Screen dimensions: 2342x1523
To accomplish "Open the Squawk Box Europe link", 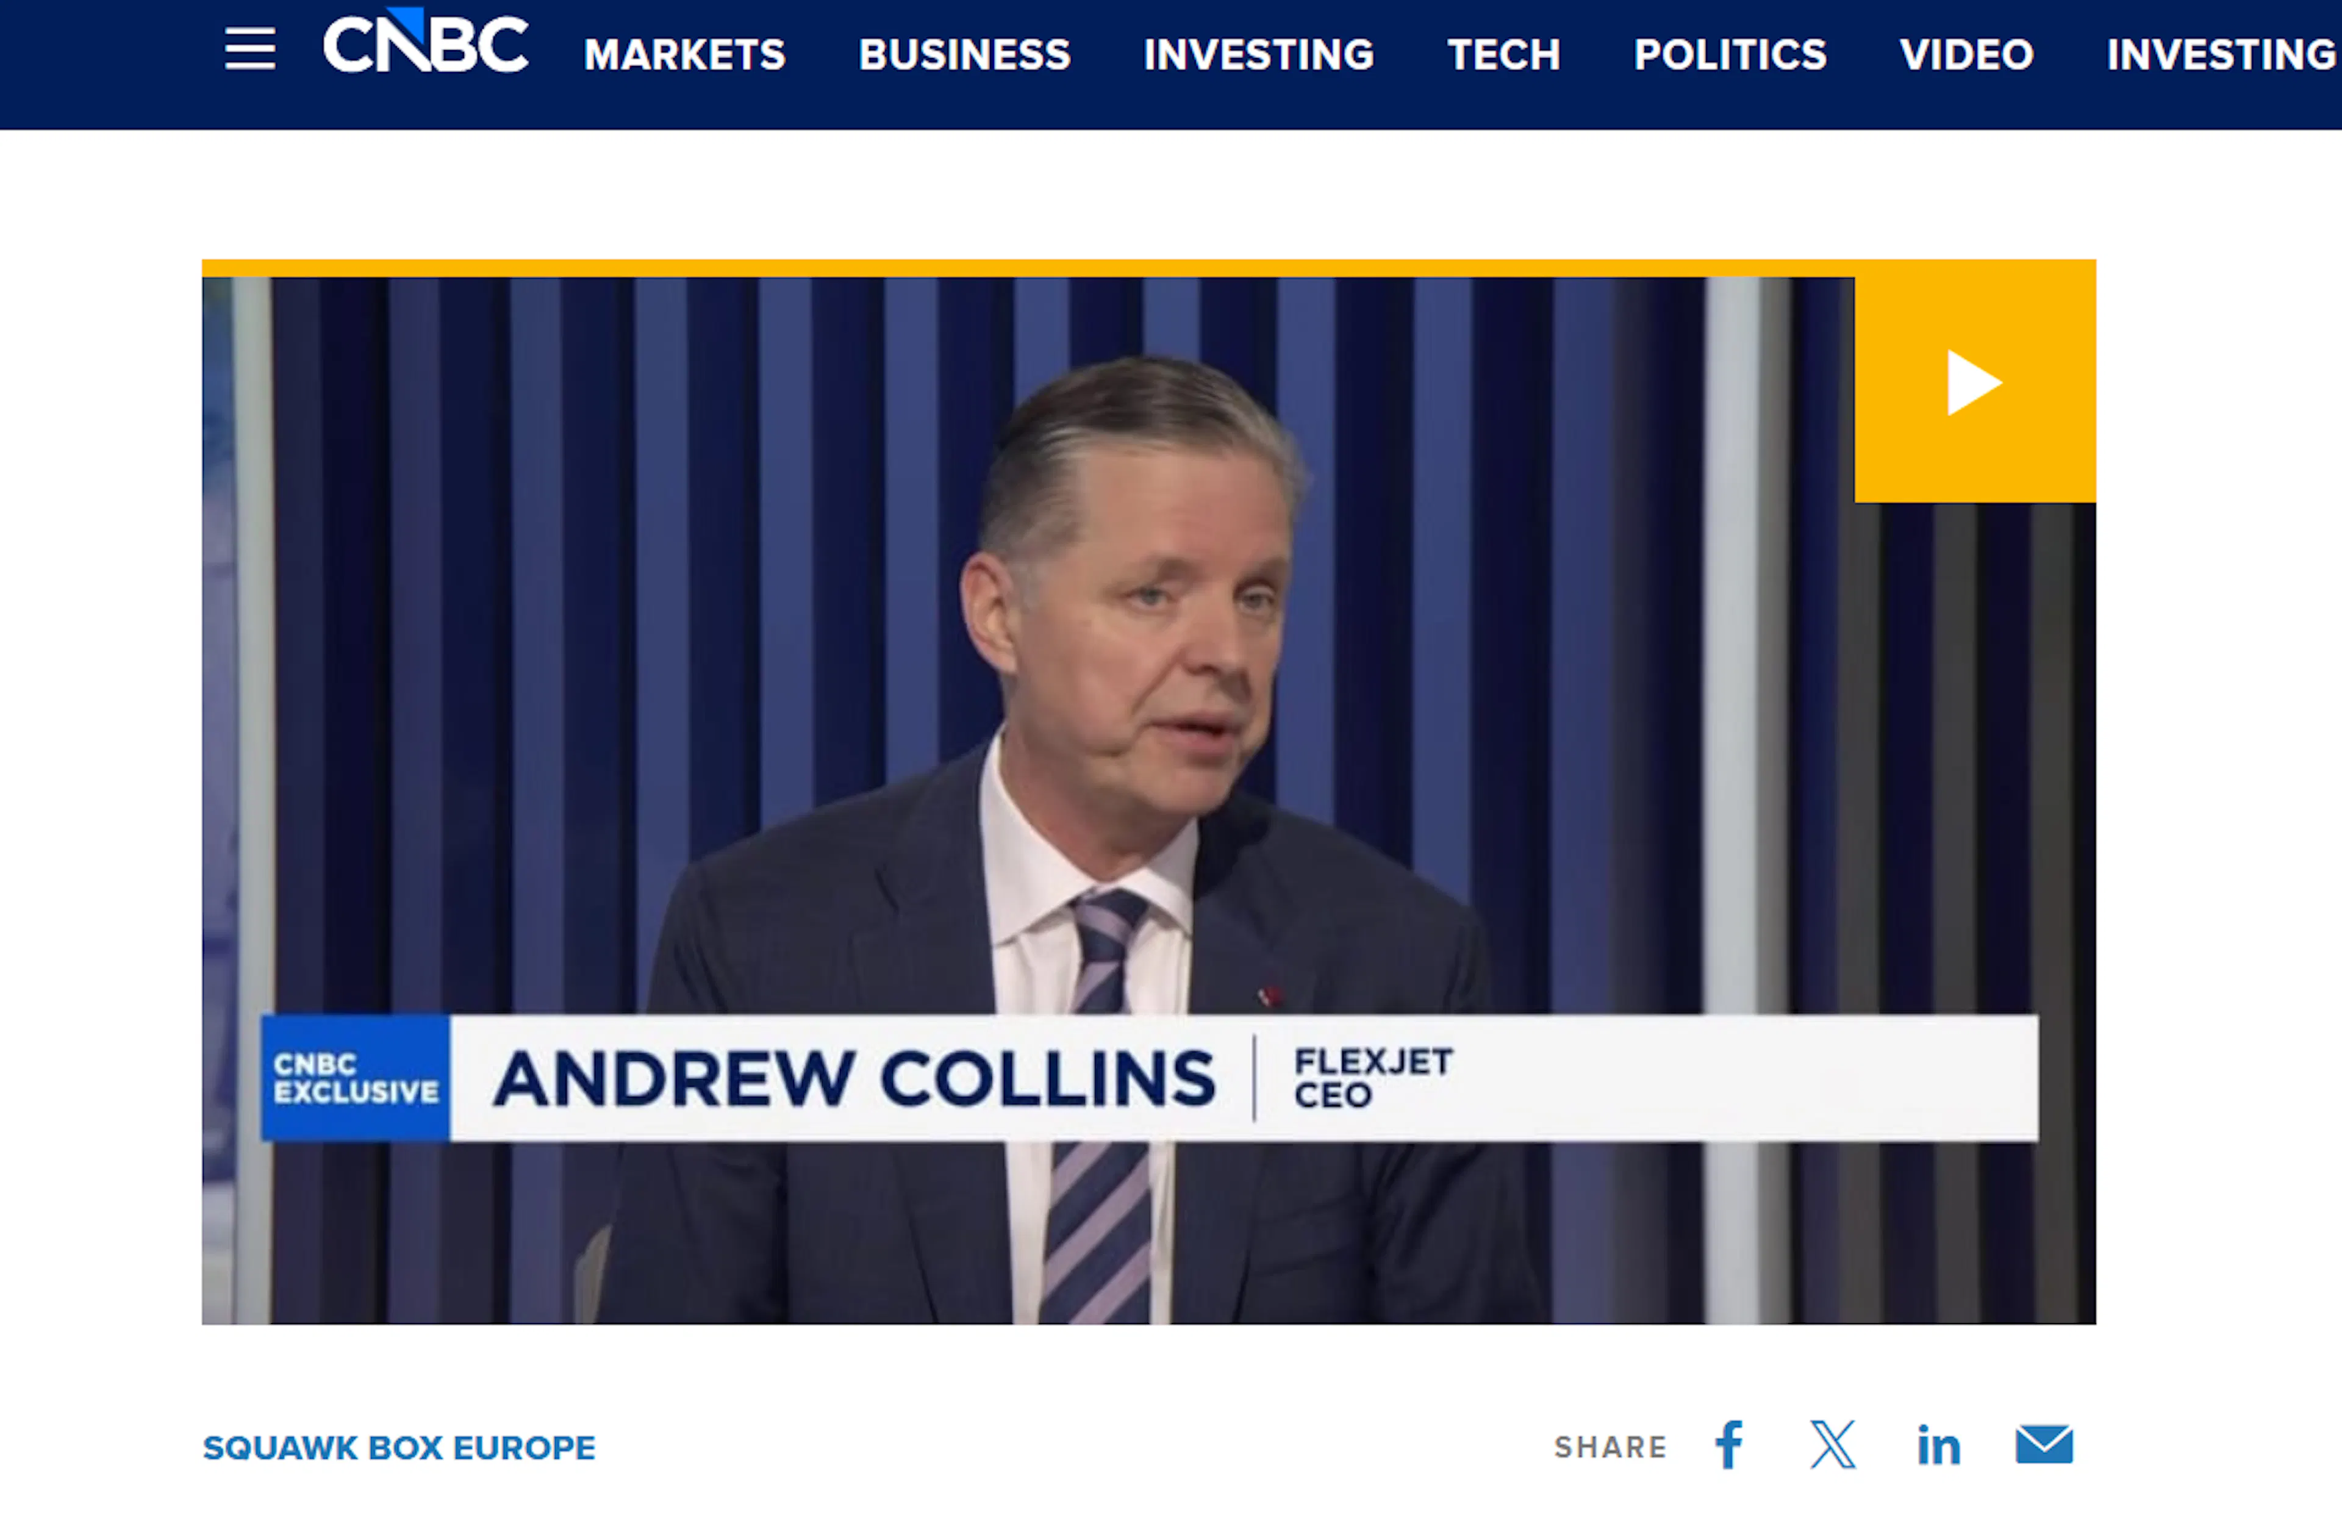I will (x=398, y=1447).
